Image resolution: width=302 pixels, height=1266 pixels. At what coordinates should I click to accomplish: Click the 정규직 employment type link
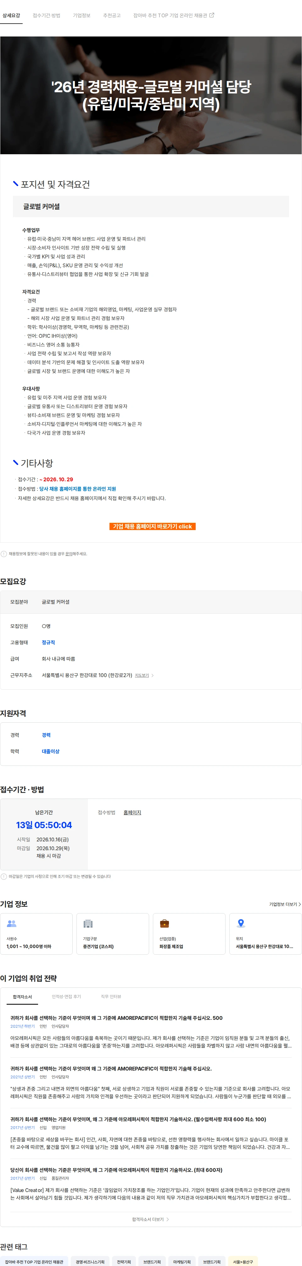[48, 642]
